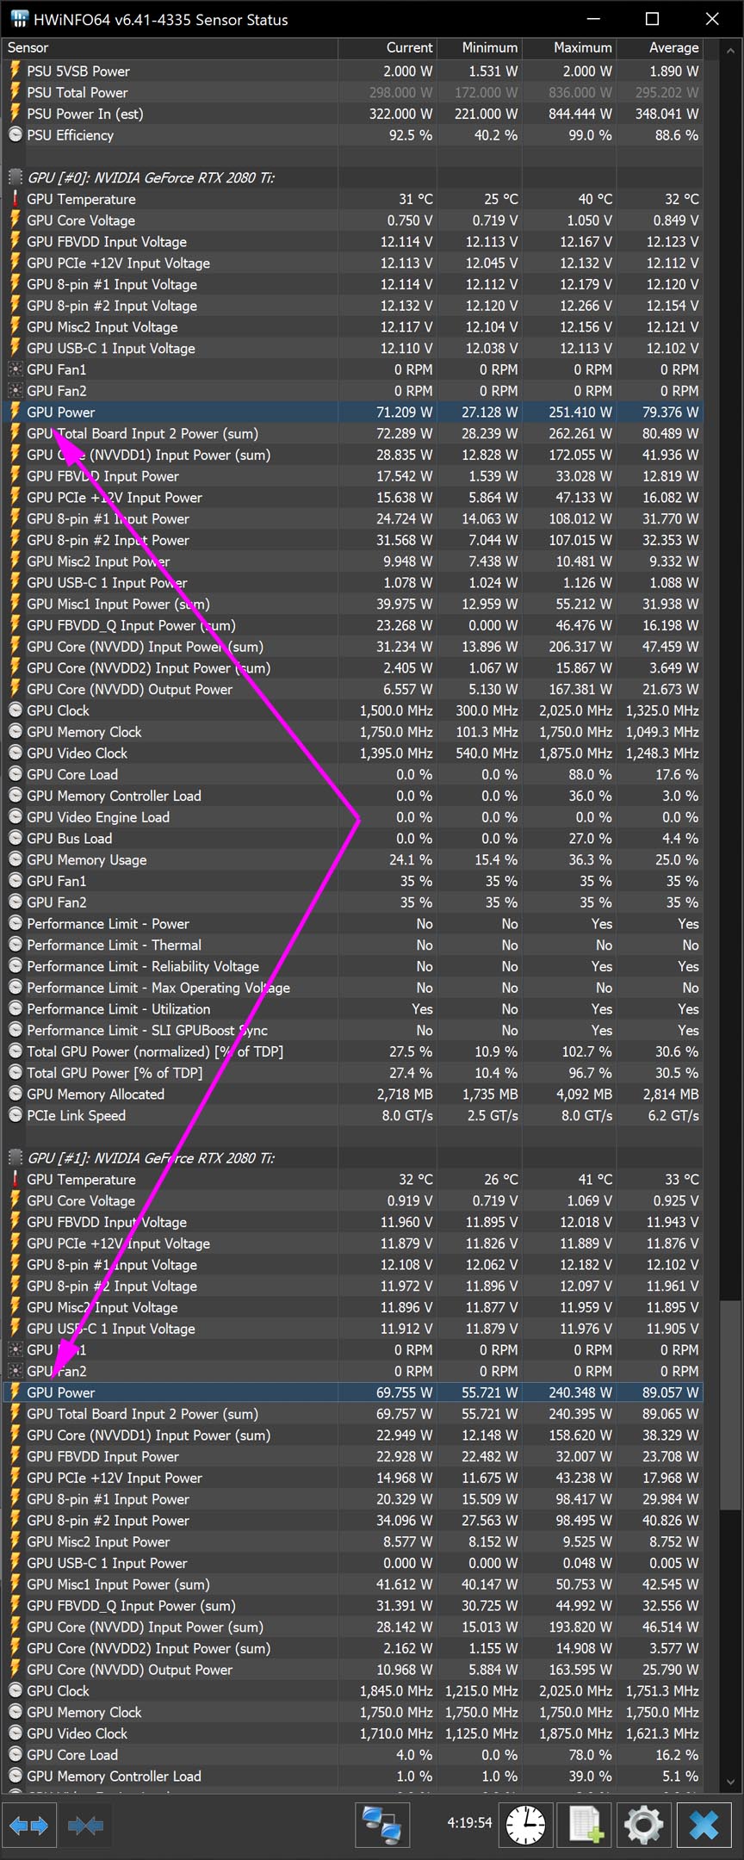Click the scrollbar down arrow
Image resolution: width=744 pixels, height=1860 pixels.
tap(730, 1782)
